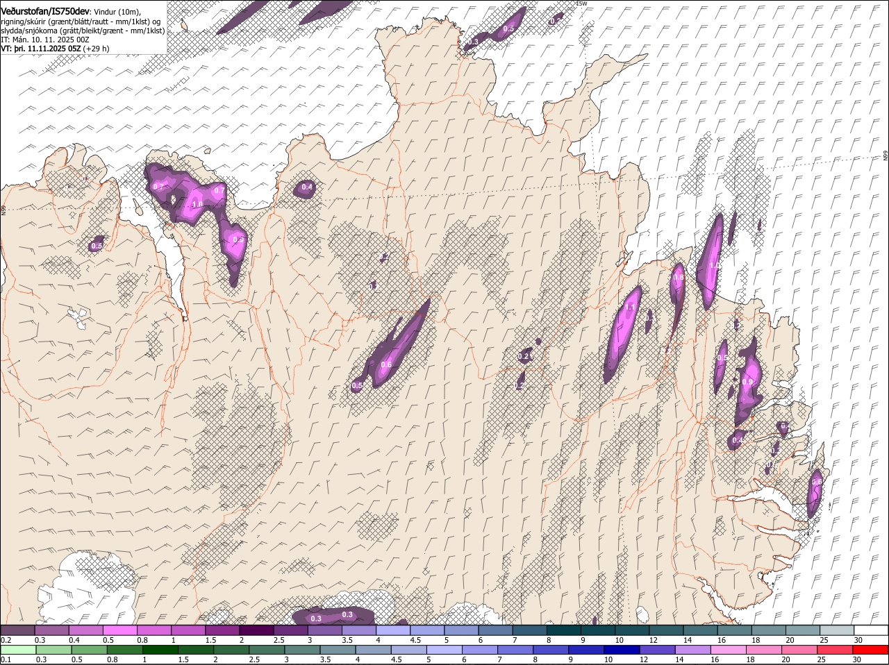Select the pale green 0.1–0.3 rain legend swatch
This screenshot has width=889, height=665.
pyautogui.click(x=18, y=650)
